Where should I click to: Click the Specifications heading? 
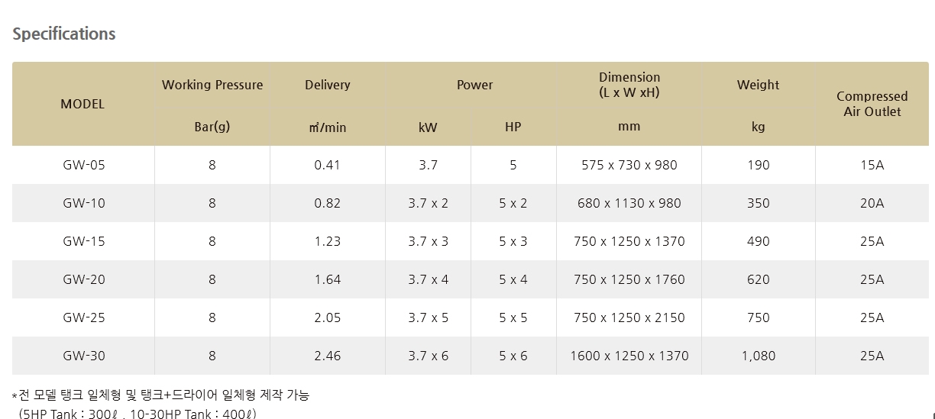click(x=64, y=34)
